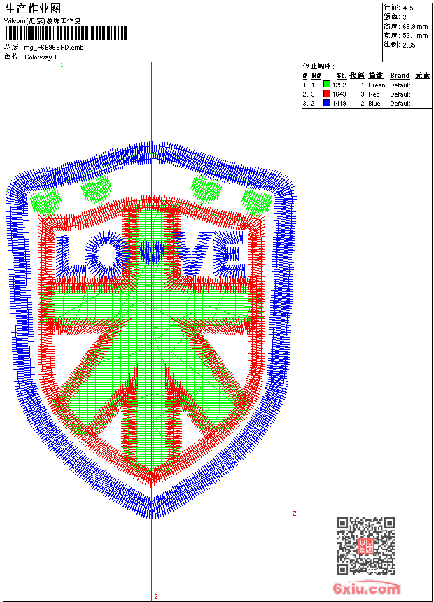Select the red thread color swatch
The height and width of the screenshot is (602, 434).
pyautogui.click(x=327, y=94)
